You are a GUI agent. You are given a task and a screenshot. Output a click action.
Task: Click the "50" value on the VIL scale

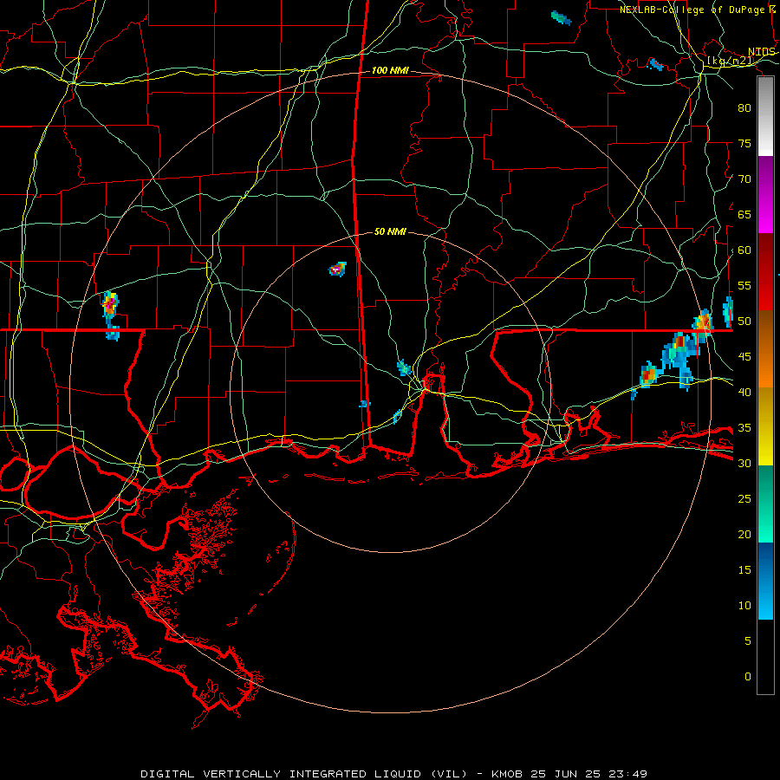coord(744,322)
